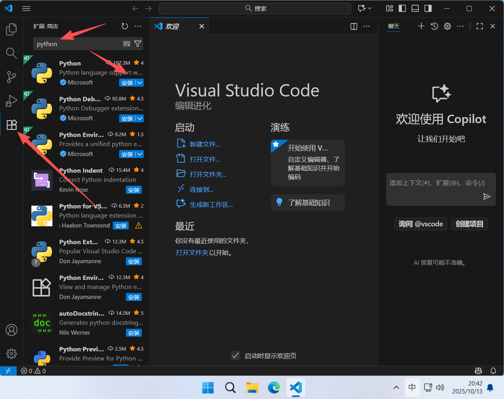This screenshot has height=399, width=504.
Task: Open the Search view in the activity bar
Action: (x=12, y=53)
